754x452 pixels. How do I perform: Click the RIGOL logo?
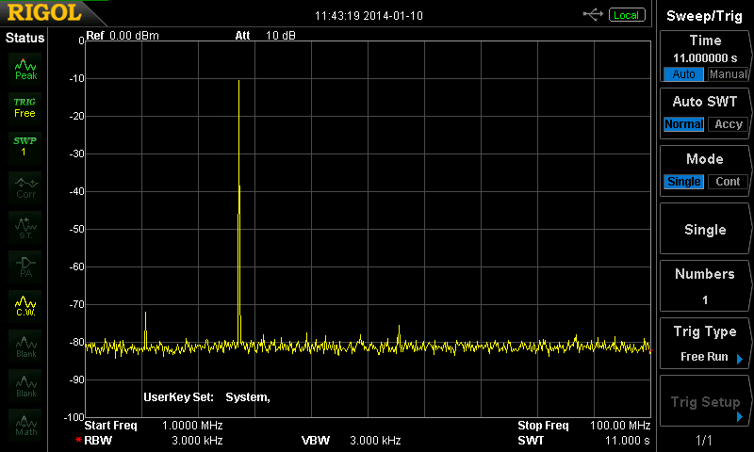pyautogui.click(x=44, y=13)
